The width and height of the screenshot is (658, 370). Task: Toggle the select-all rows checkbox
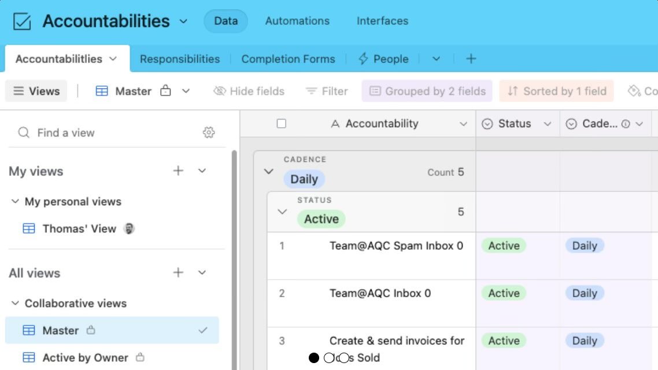[281, 124]
